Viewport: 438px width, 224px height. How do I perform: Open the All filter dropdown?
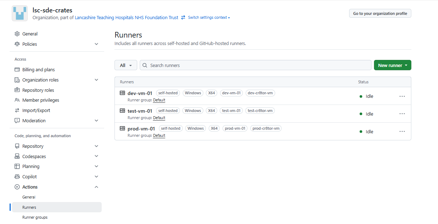[126, 65]
